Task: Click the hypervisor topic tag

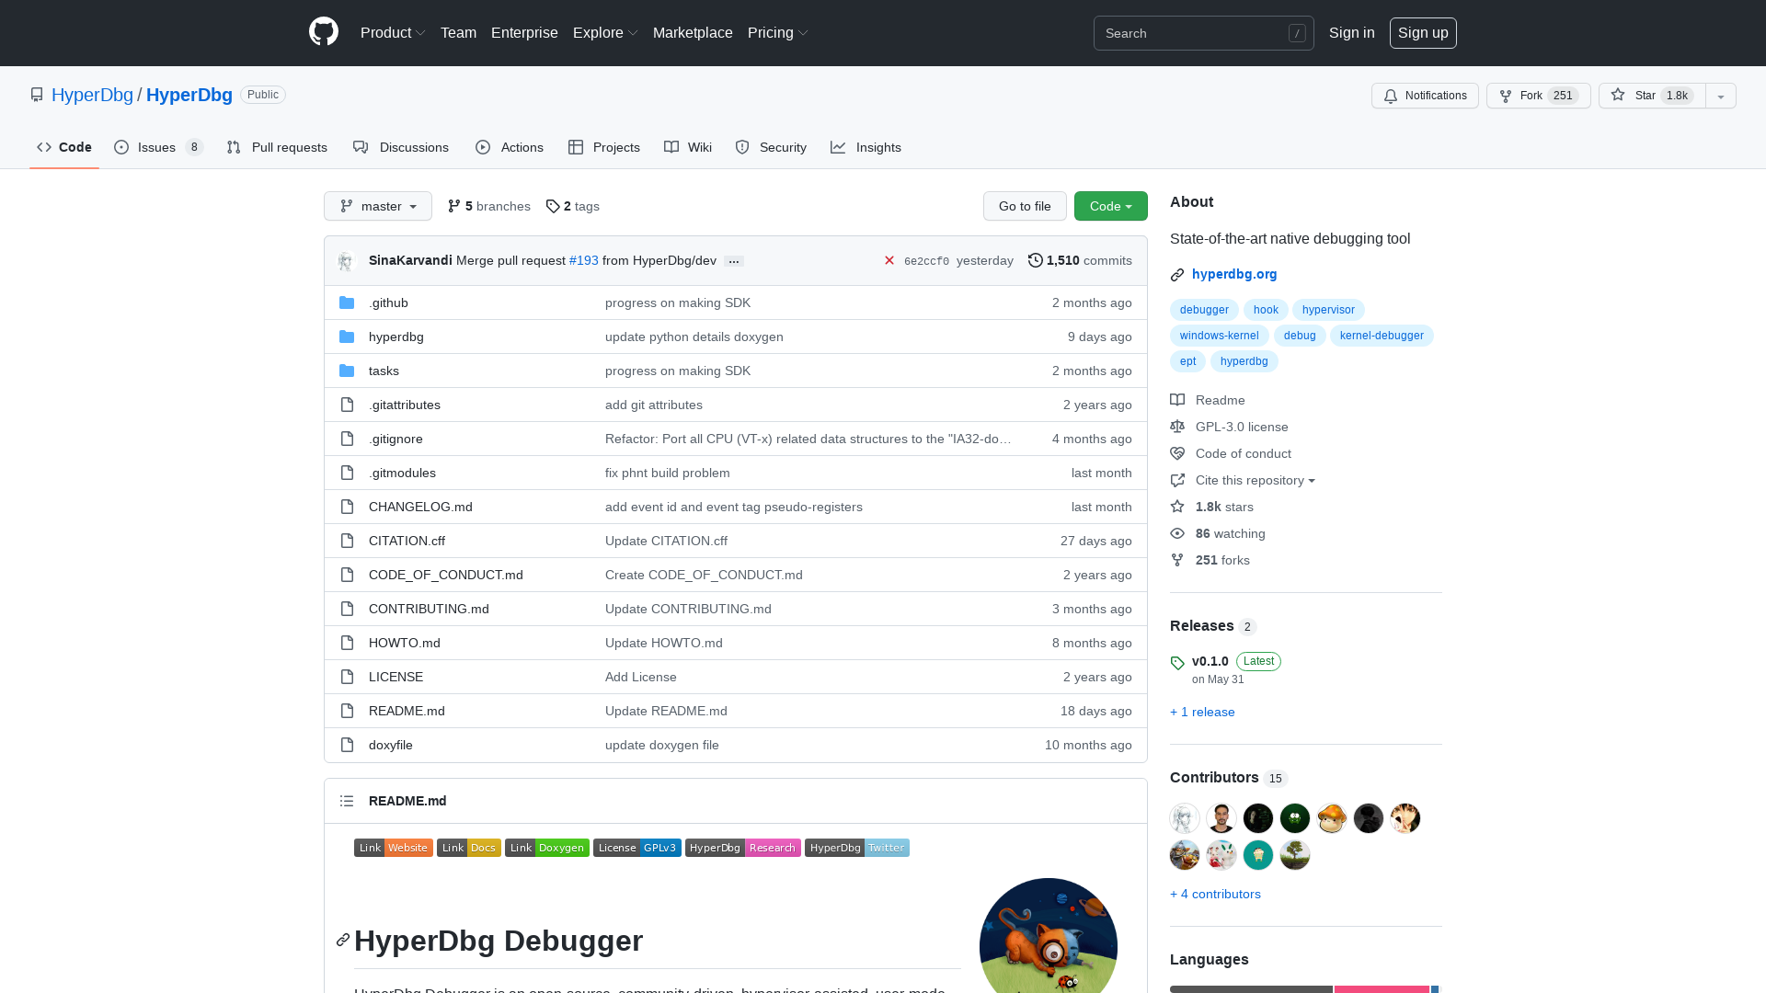Action: coord(1328,310)
